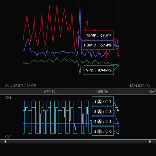Select the VPD 0.94kPa readout box

click(x=99, y=70)
